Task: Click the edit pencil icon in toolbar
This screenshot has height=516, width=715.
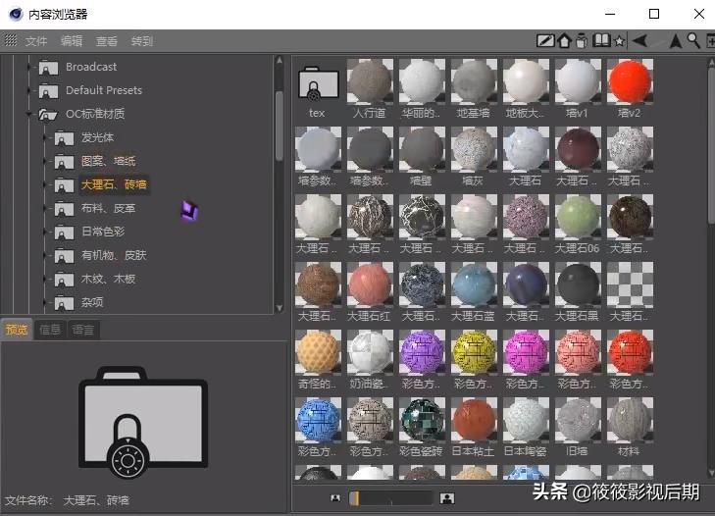Action: (x=545, y=41)
